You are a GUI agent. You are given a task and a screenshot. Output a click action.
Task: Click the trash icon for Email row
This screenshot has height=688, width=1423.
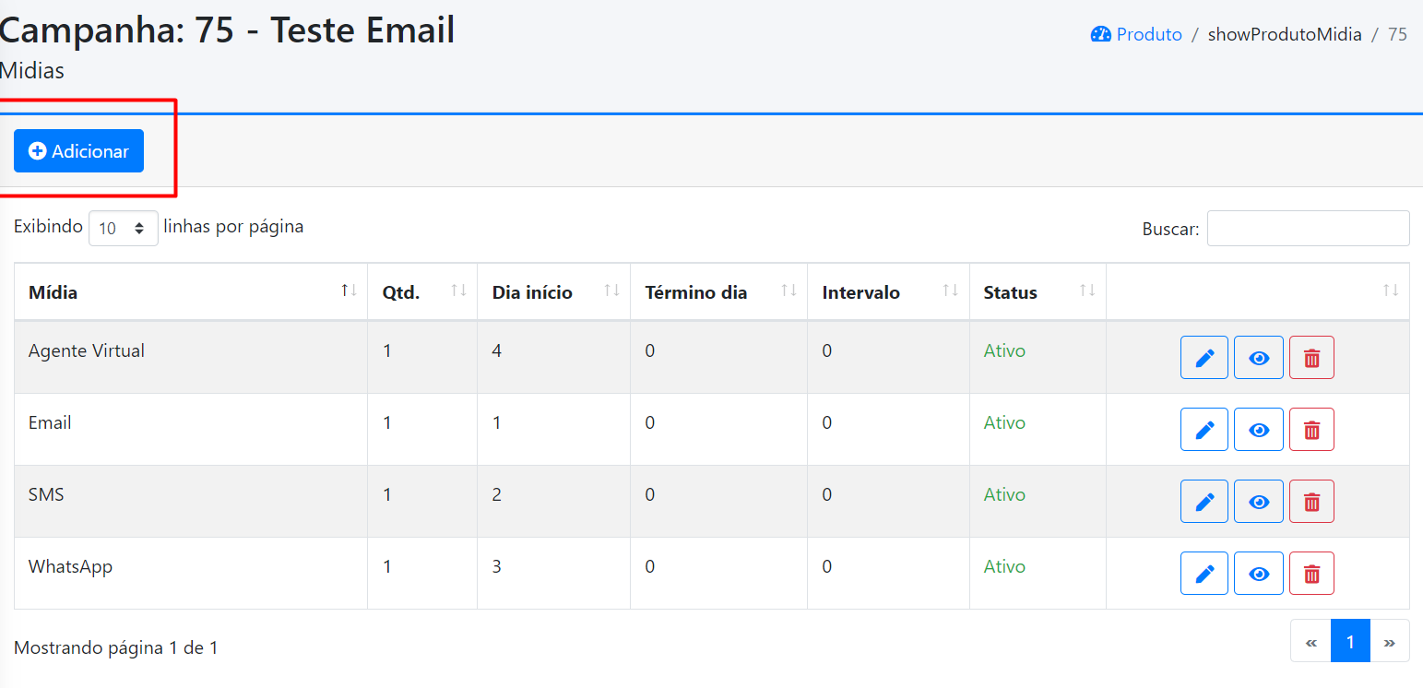pos(1311,430)
